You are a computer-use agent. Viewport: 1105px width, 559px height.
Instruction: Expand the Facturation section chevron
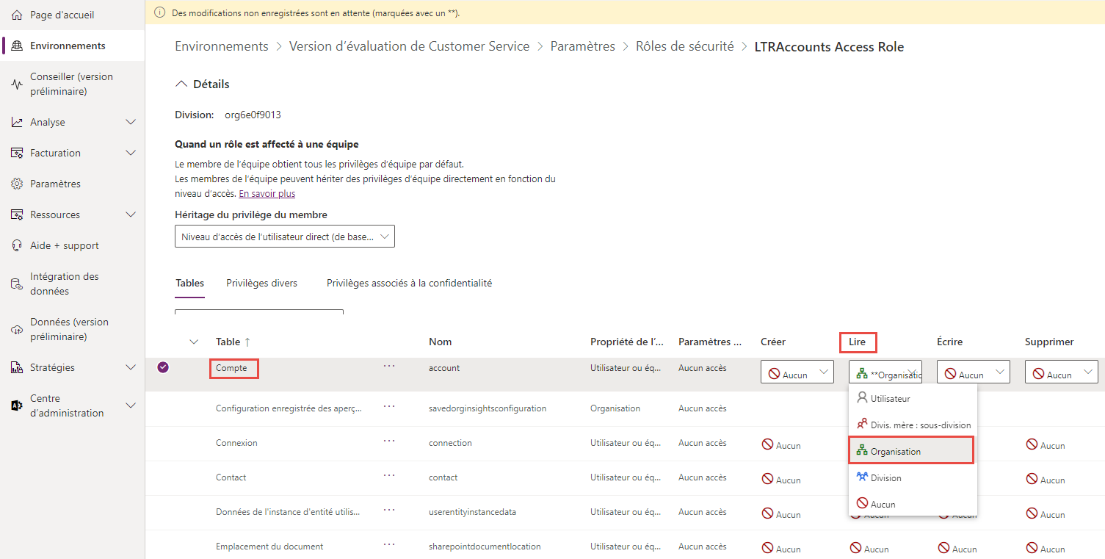[x=131, y=153]
